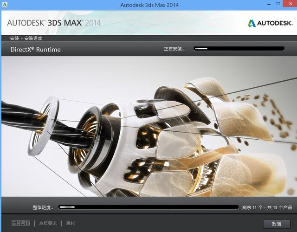This screenshot has width=297, height=232.
Task: Click the 正在安装 status text
Action: coord(174,49)
